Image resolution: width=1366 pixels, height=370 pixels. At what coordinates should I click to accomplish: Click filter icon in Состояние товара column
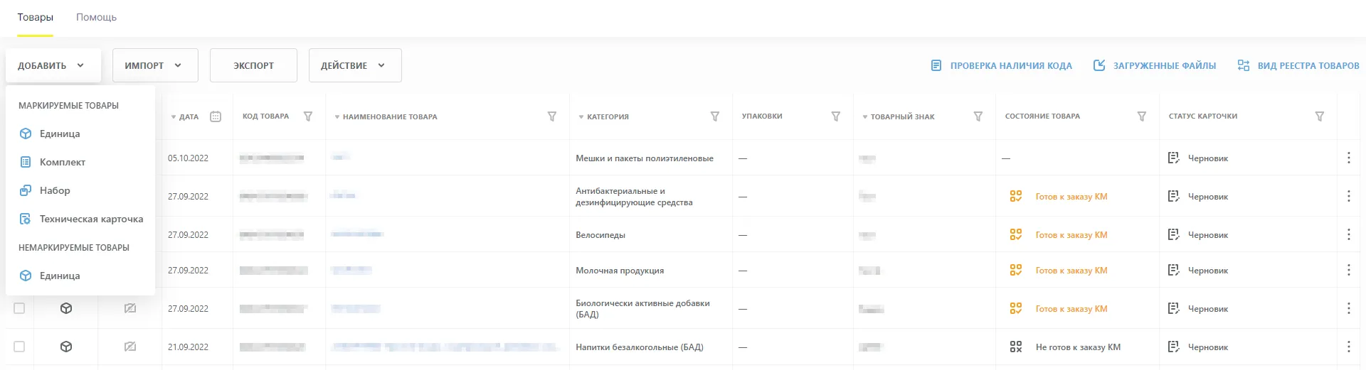click(1141, 116)
